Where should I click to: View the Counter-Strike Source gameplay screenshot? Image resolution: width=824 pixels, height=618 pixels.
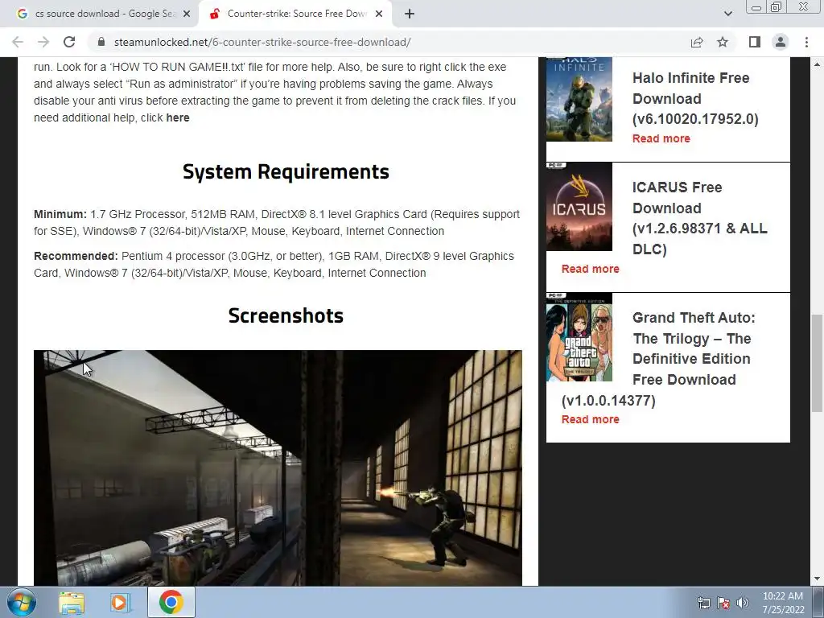278,468
